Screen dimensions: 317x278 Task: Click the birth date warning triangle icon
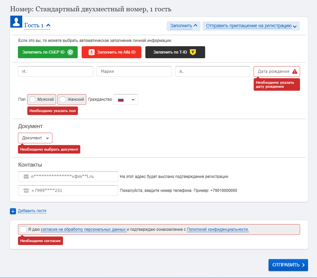(x=295, y=71)
